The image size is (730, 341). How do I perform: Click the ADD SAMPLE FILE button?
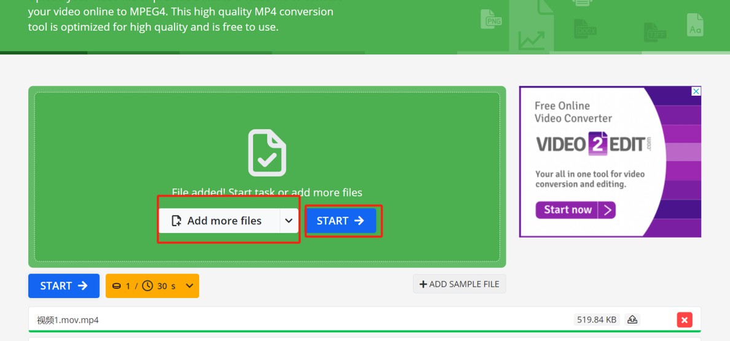tap(459, 284)
